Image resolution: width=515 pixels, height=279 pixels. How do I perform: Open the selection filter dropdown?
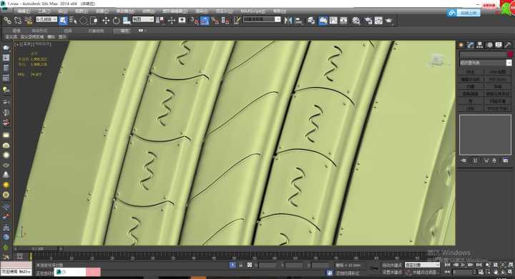[x=46, y=20]
